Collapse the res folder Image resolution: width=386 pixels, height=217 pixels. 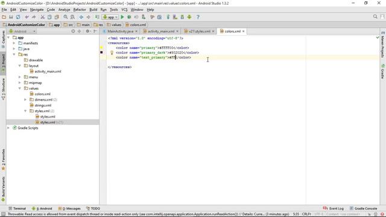[x=14, y=54]
